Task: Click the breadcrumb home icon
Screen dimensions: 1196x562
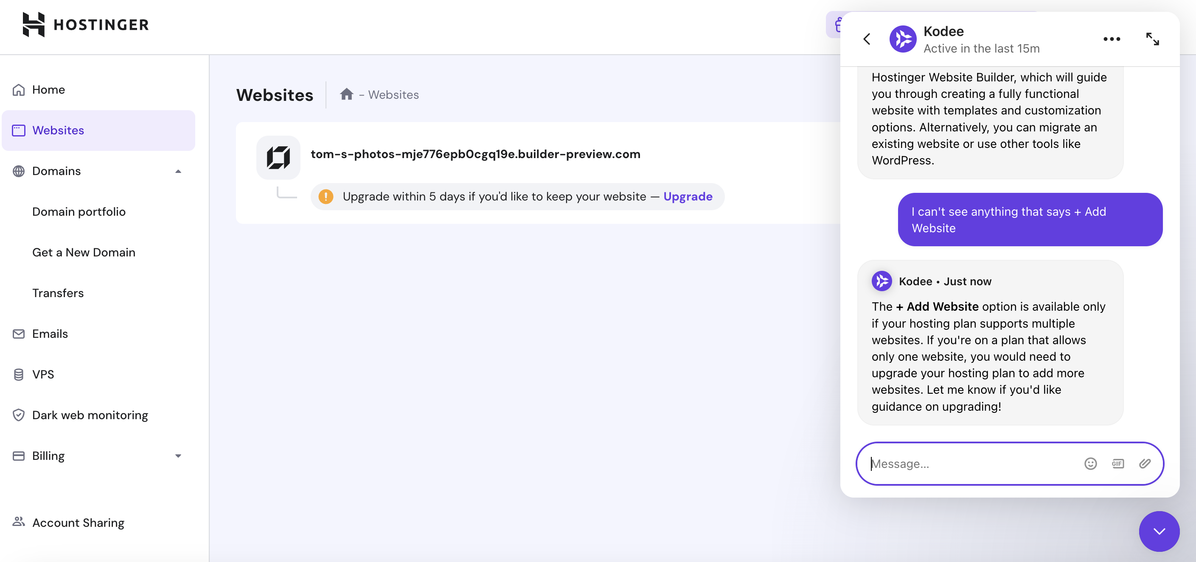Action: [346, 94]
